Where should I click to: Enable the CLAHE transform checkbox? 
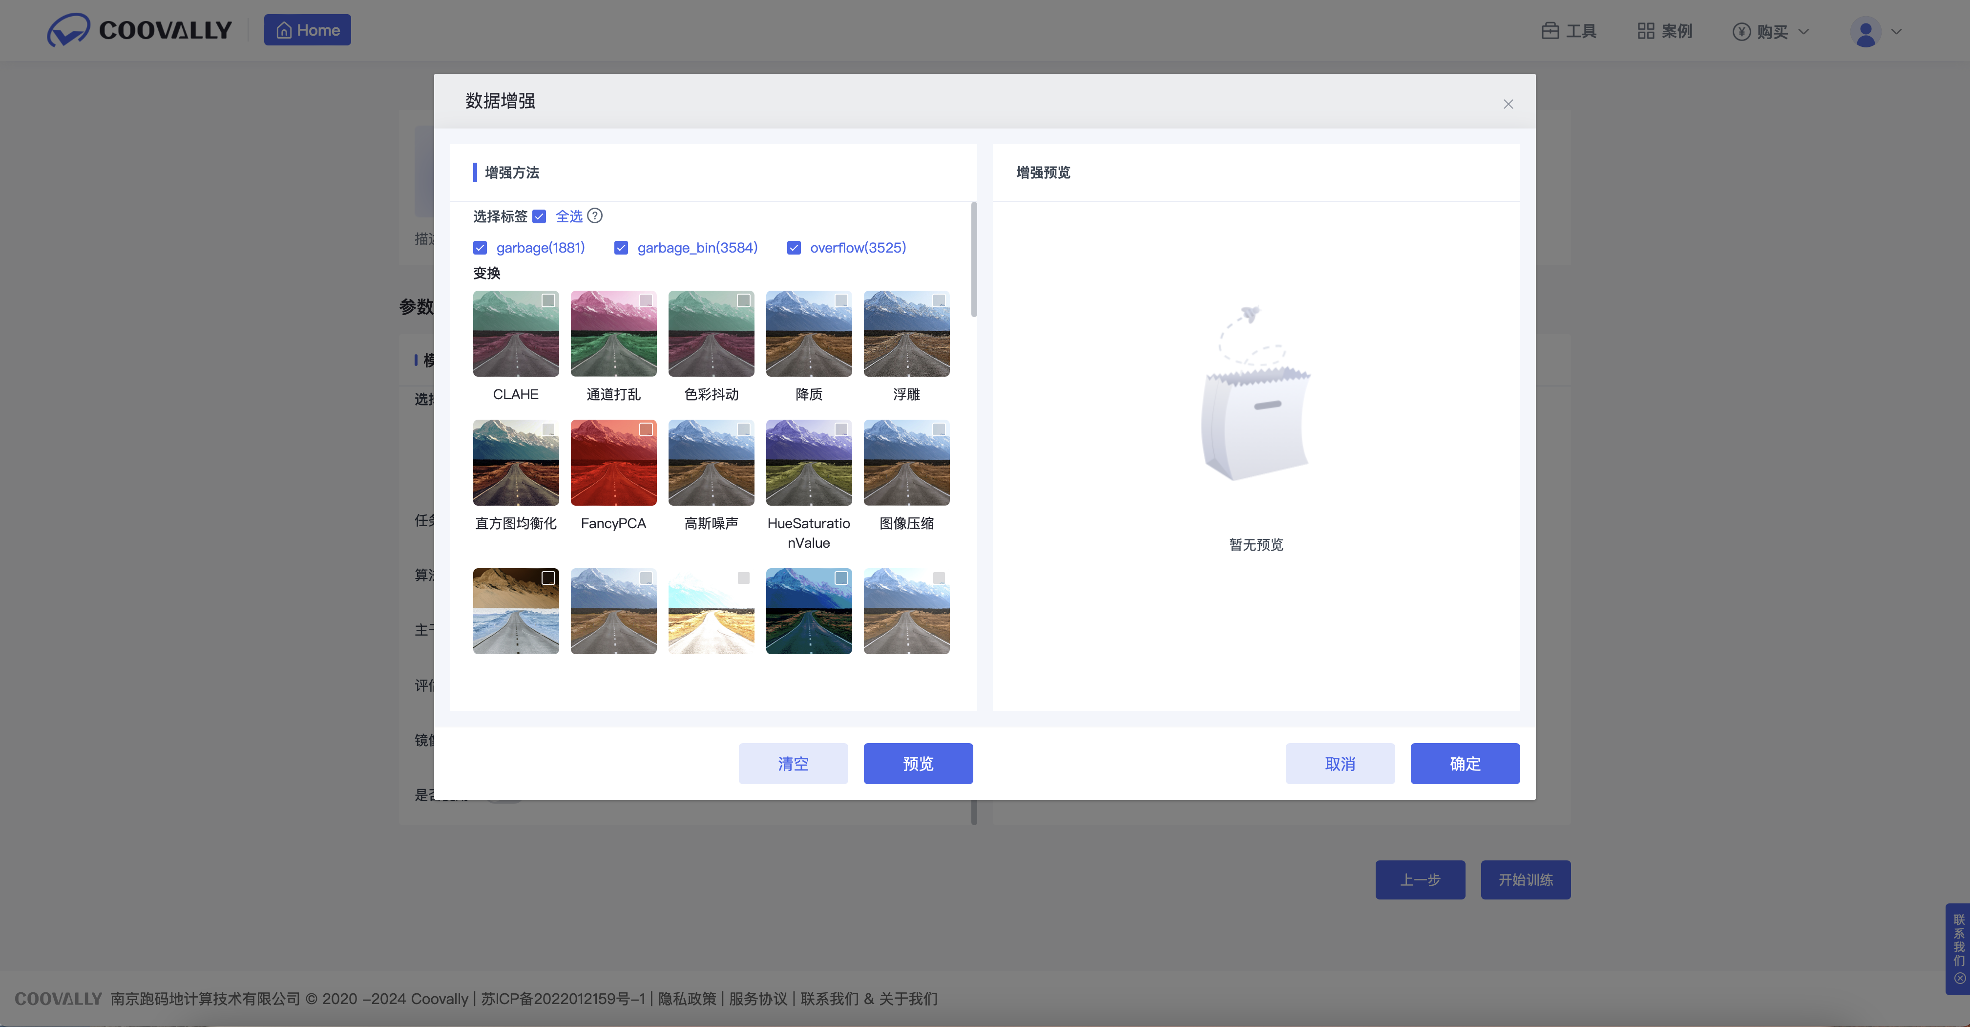548,301
